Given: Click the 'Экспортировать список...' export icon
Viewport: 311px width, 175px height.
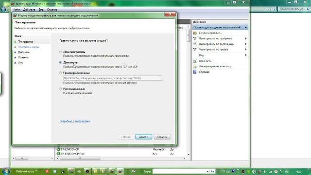Looking at the screenshot, I should (195, 67).
